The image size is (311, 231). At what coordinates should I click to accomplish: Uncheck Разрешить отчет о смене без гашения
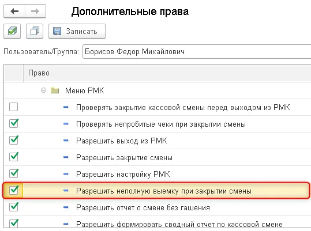(13, 207)
